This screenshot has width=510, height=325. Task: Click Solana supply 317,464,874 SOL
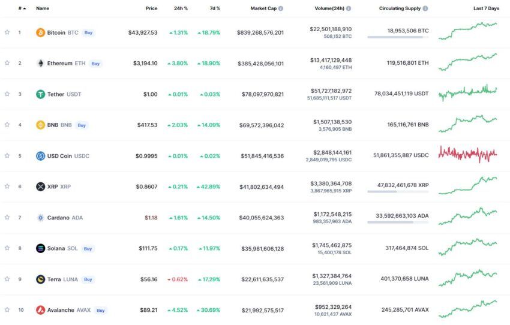pos(407,248)
